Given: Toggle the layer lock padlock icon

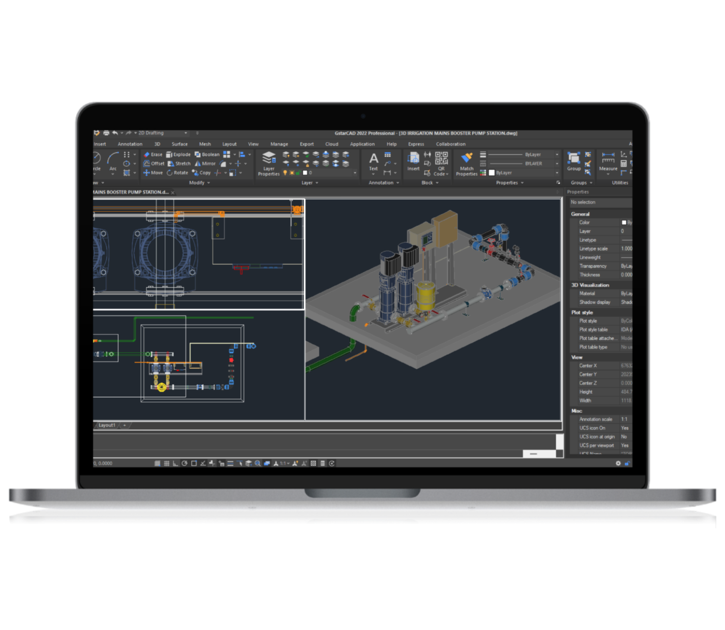Looking at the screenshot, I should pyautogui.click(x=299, y=172).
